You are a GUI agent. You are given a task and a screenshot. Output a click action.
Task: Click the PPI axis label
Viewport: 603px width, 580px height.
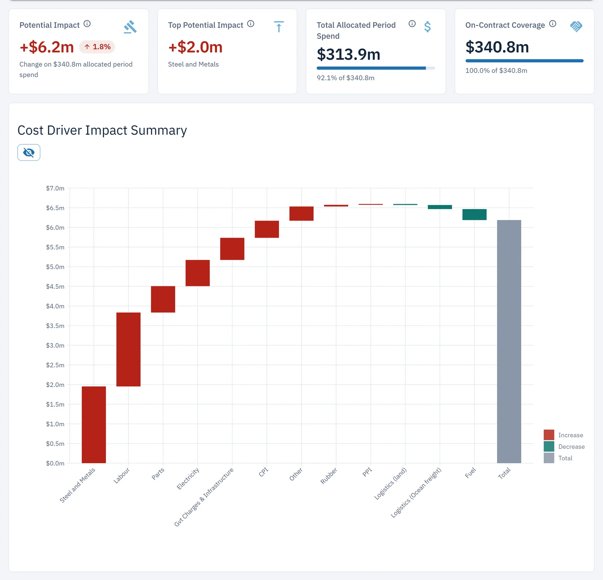367,472
